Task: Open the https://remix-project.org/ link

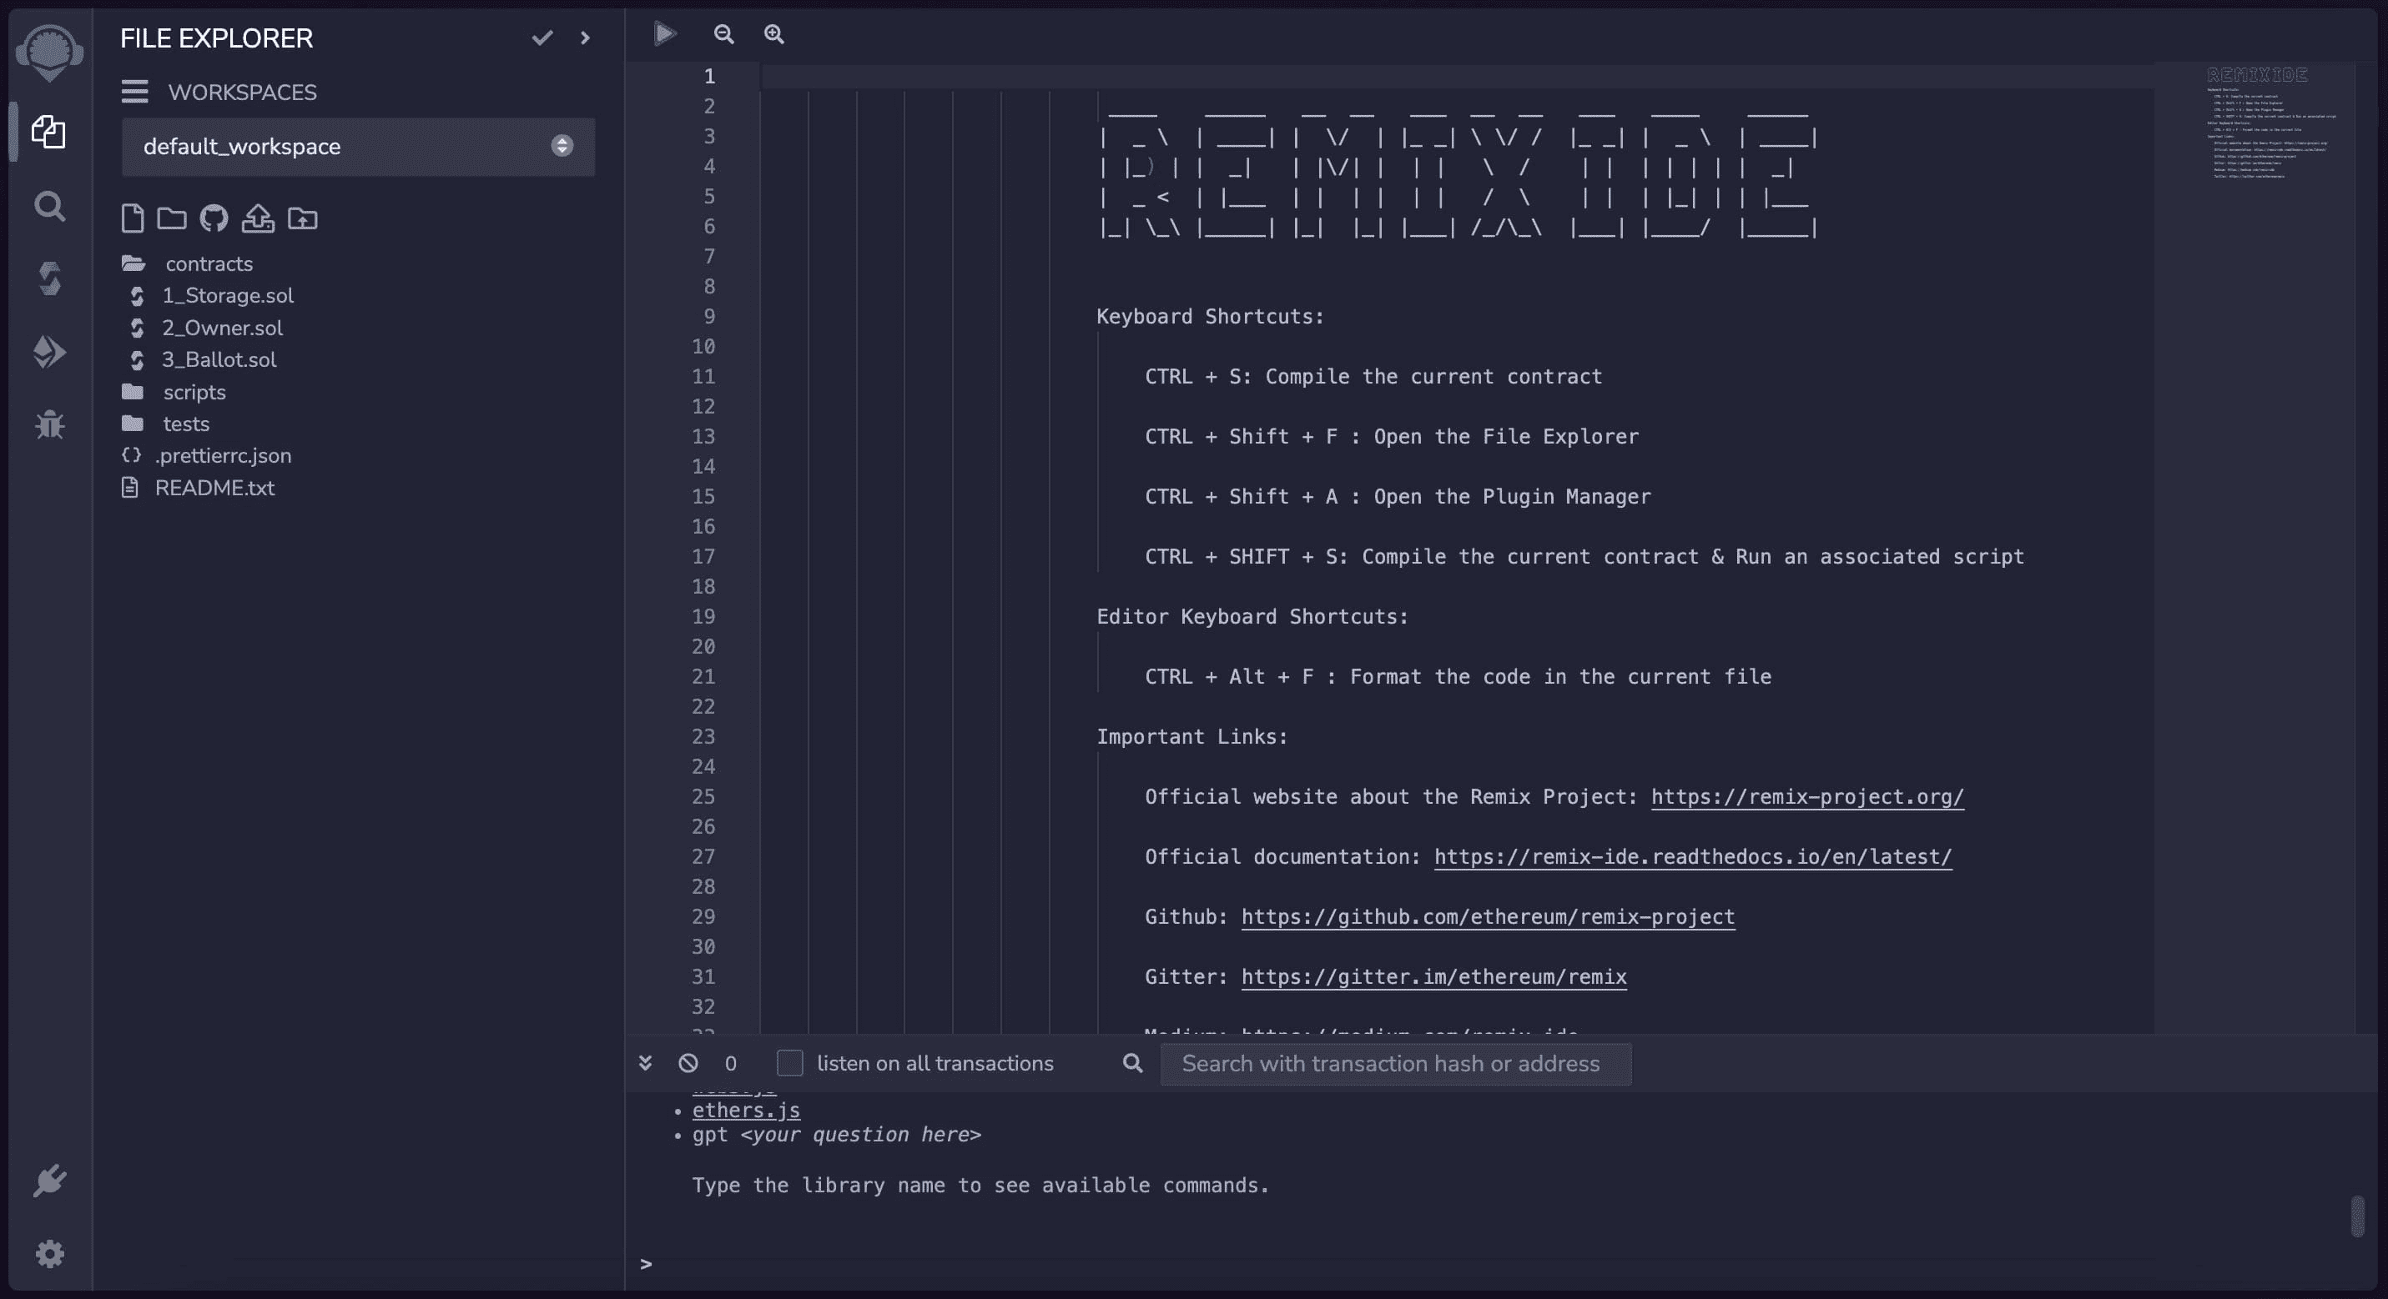Action: [1806, 797]
